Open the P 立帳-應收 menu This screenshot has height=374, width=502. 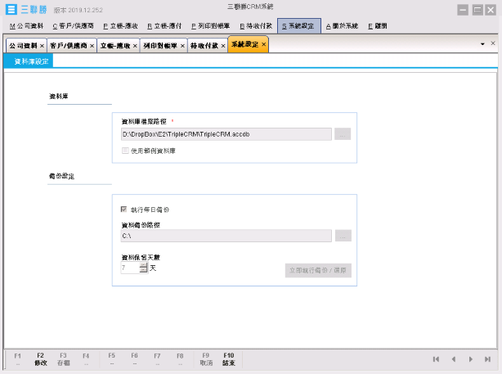click(x=120, y=26)
